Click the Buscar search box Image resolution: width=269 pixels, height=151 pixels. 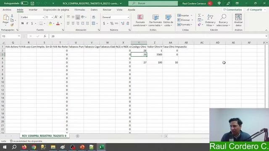point(153,3)
